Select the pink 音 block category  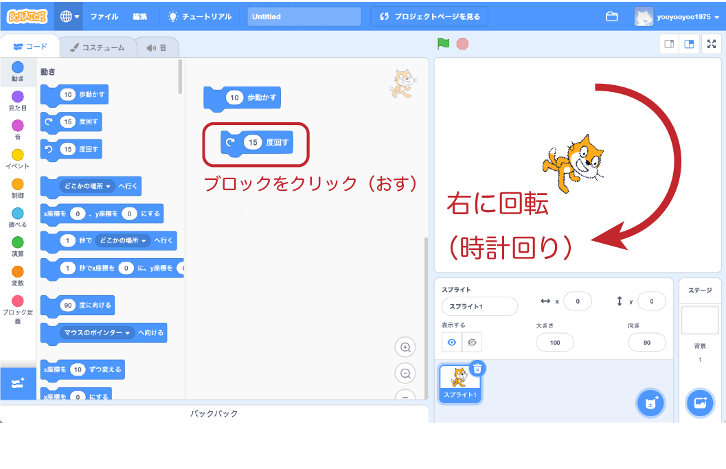pyautogui.click(x=18, y=130)
